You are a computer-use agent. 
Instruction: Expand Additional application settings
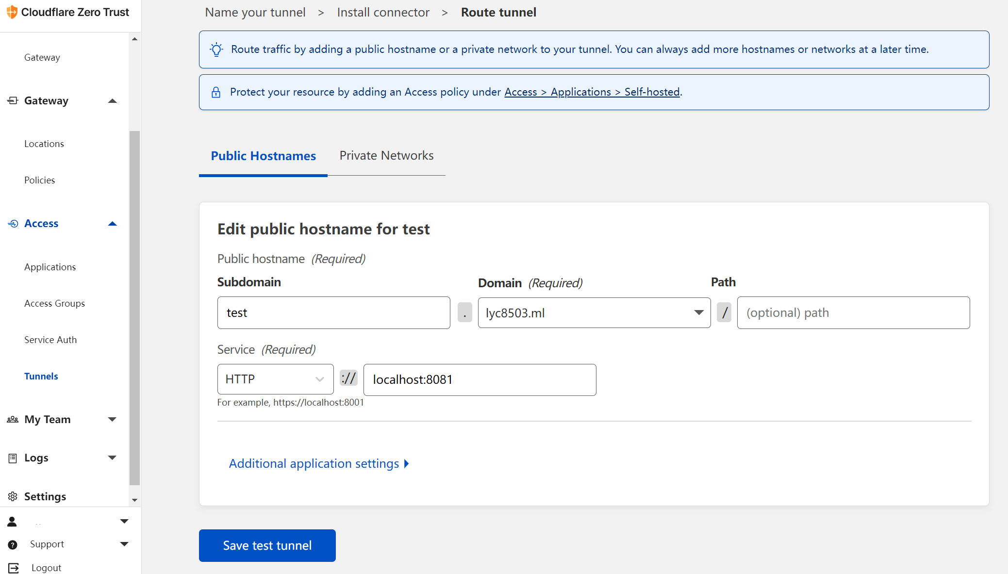click(314, 463)
